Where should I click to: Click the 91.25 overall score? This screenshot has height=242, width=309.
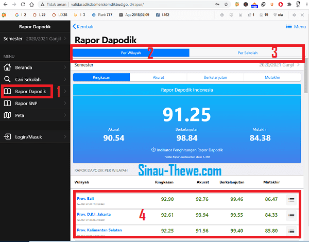186,114
